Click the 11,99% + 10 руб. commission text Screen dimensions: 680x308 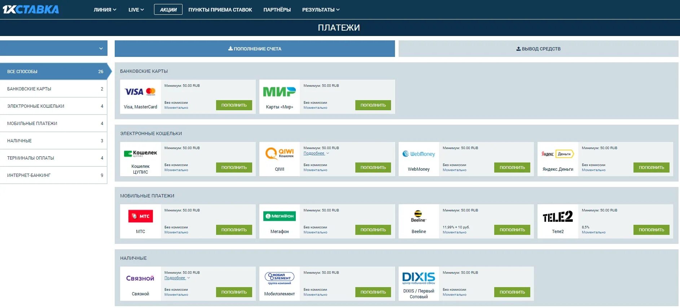456,227
